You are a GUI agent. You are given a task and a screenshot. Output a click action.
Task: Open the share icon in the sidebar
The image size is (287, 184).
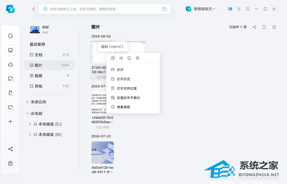10,149
